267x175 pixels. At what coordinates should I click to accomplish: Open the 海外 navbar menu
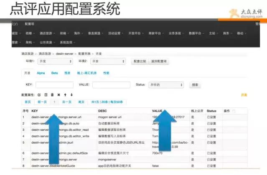tap(78, 33)
